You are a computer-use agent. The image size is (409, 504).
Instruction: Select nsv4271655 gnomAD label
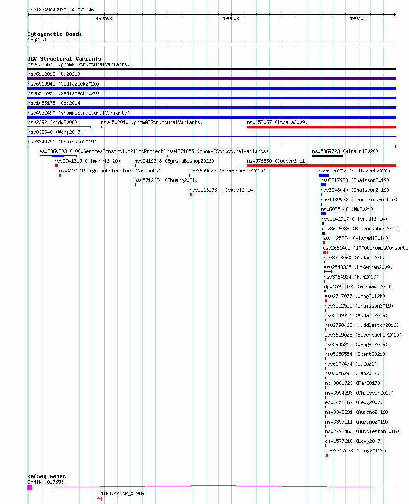[217, 151]
